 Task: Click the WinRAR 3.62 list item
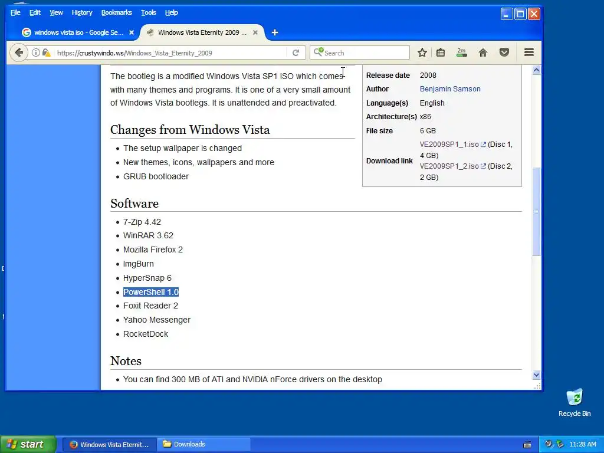click(148, 235)
